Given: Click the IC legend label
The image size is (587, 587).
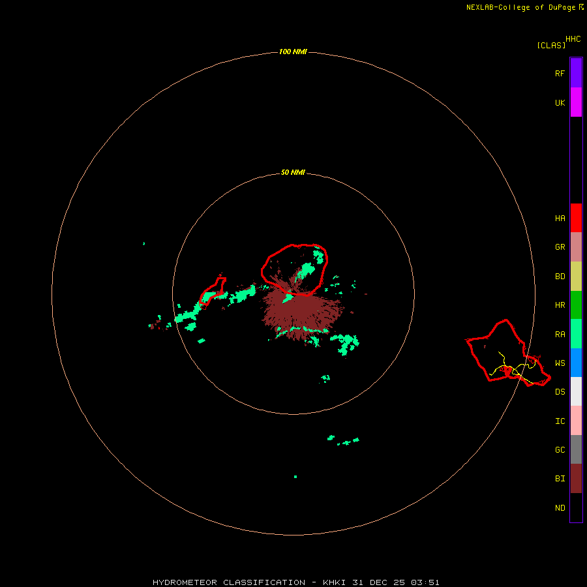Looking at the screenshot, I should click(x=560, y=421).
